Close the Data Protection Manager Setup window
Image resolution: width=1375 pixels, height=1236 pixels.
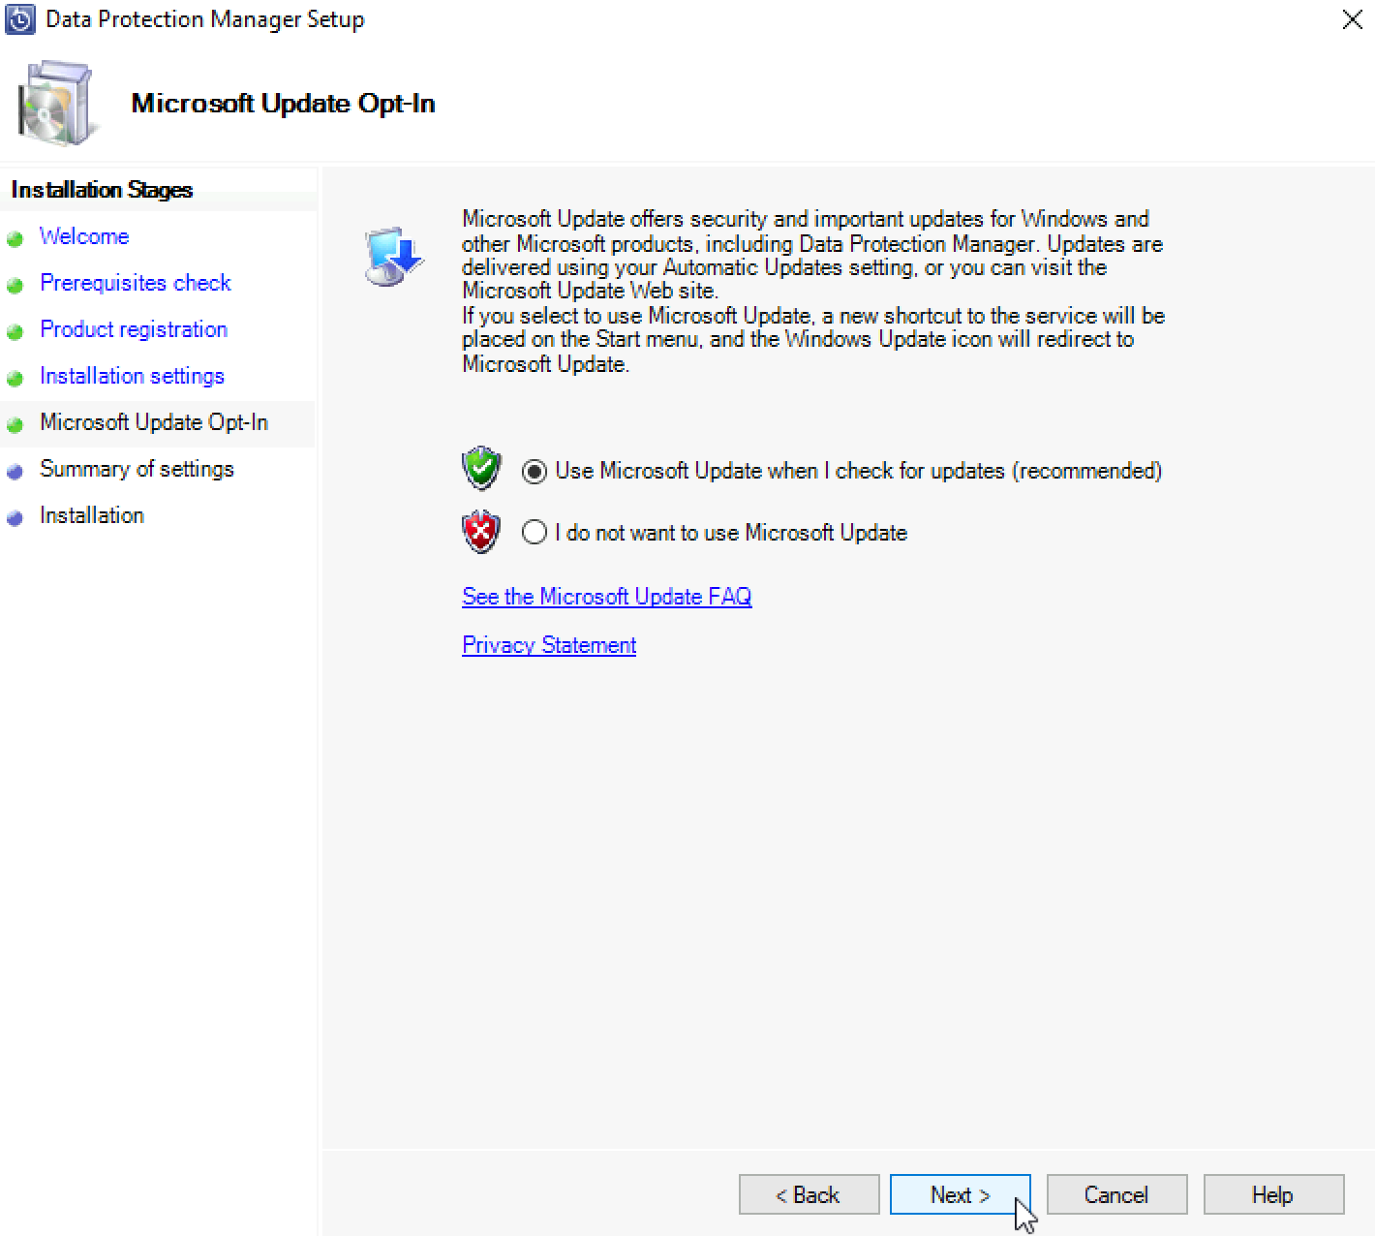point(1353,19)
